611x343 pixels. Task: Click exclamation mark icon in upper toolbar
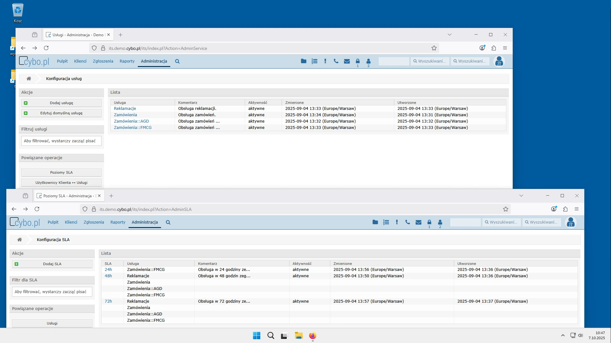(x=325, y=61)
